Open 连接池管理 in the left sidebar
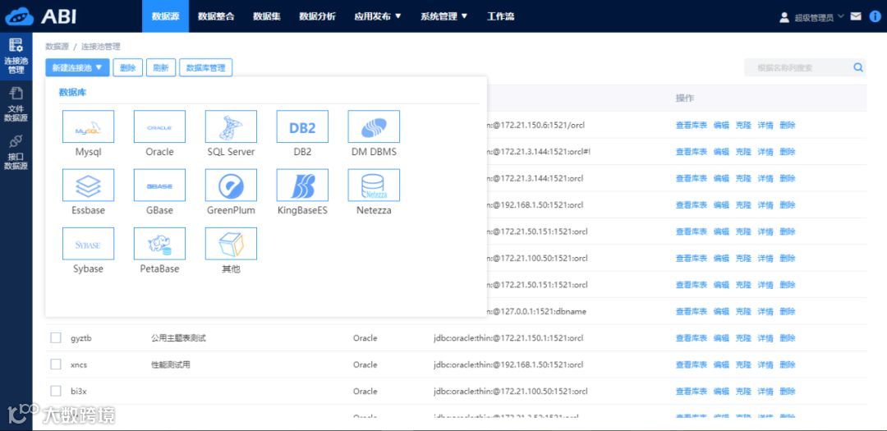 (16, 56)
